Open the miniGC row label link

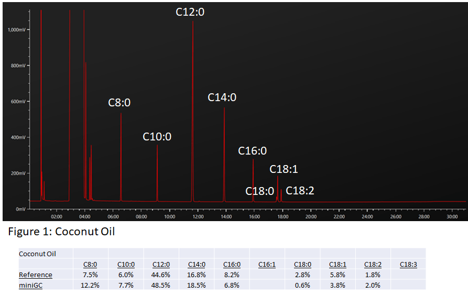31,285
